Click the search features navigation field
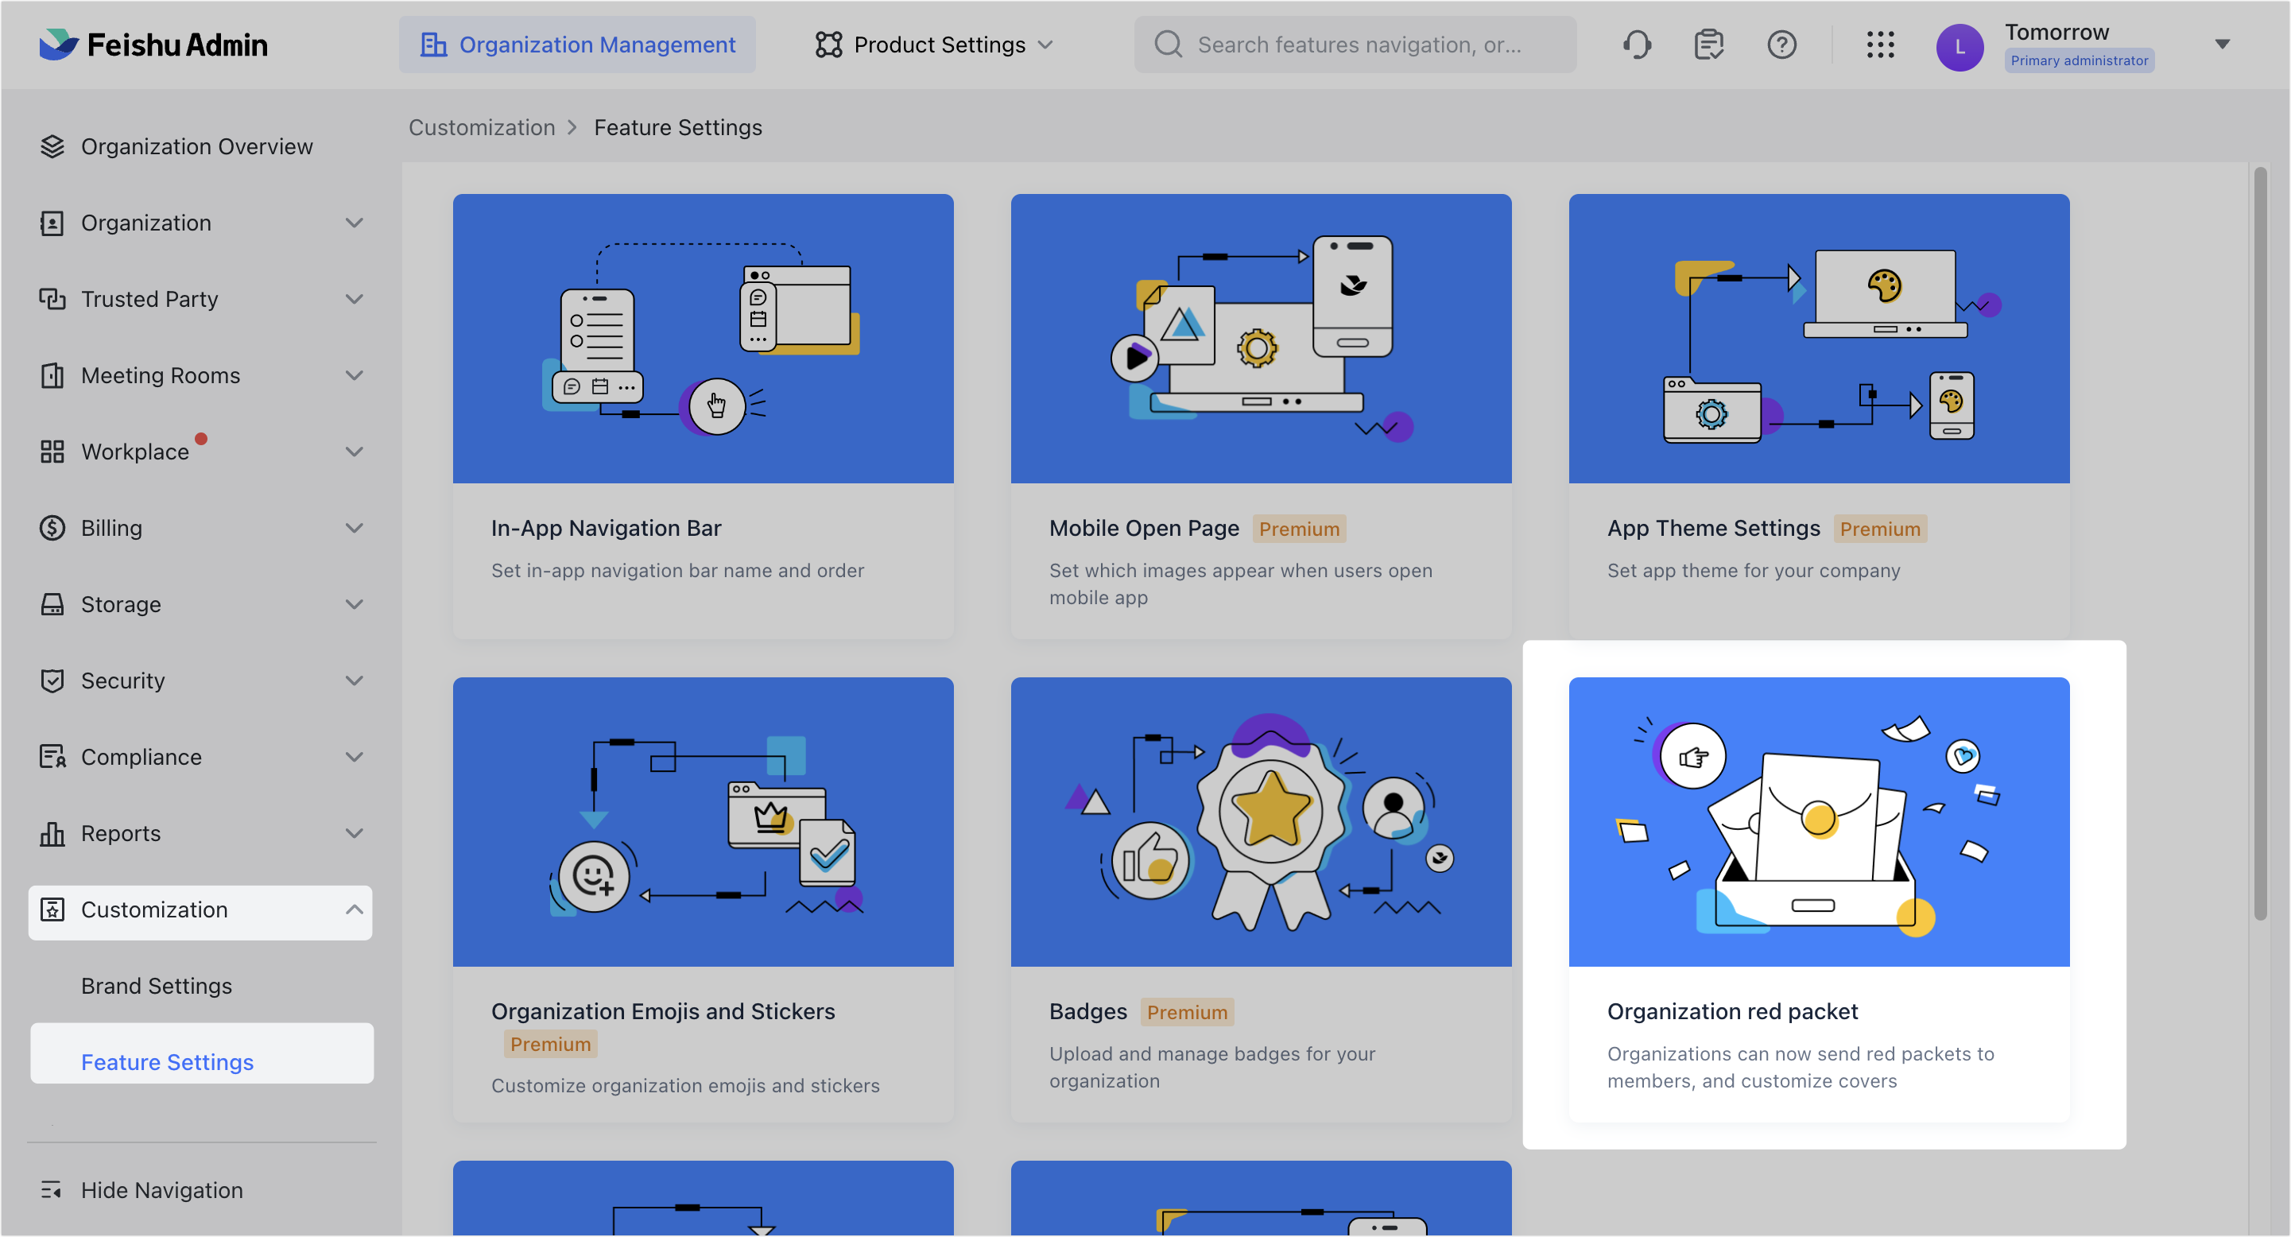The width and height of the screenshot is (2291, 1237). (x=1355, y=45)
